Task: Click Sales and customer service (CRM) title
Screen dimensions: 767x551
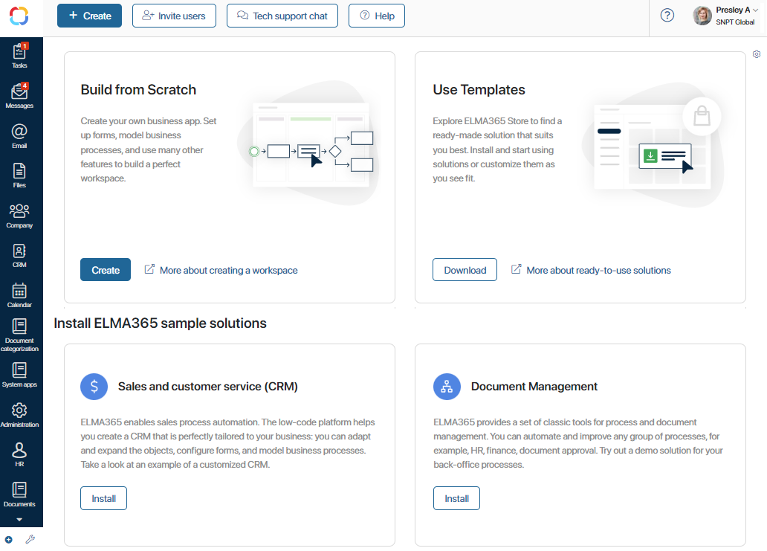Action: [x=208, y=387]
